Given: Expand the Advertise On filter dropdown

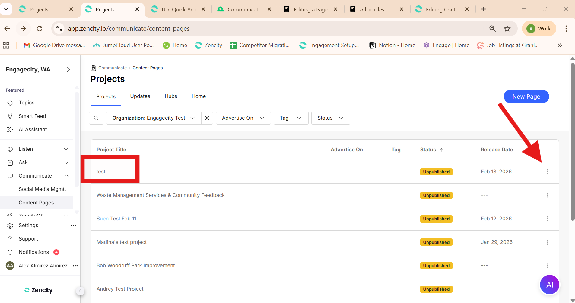Looking at the screenshot, I should coord(243,118).
